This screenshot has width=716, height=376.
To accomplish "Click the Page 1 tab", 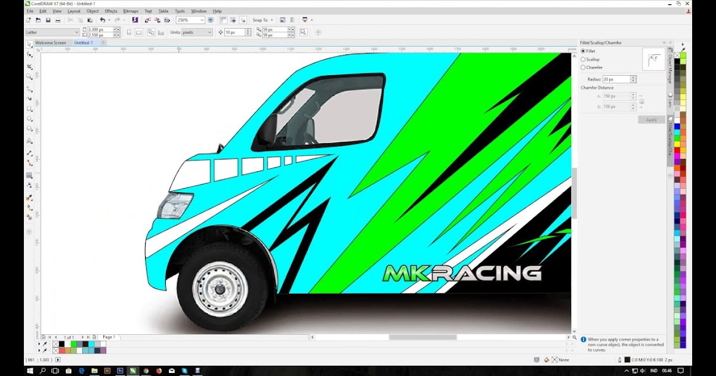I will [109, 337].
